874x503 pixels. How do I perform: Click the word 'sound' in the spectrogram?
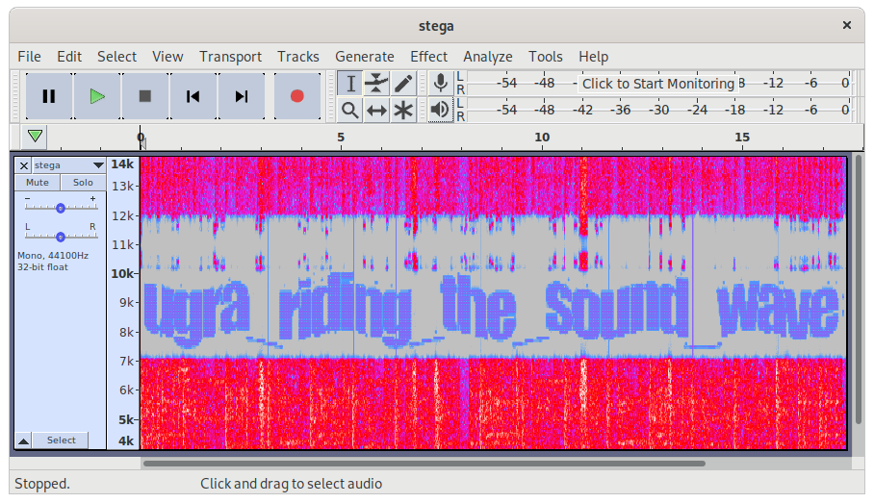click(x=618, y=308)
